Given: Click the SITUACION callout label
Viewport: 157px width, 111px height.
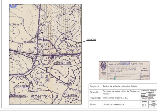Looking at the screenshot, I should [x=91, y=40].
